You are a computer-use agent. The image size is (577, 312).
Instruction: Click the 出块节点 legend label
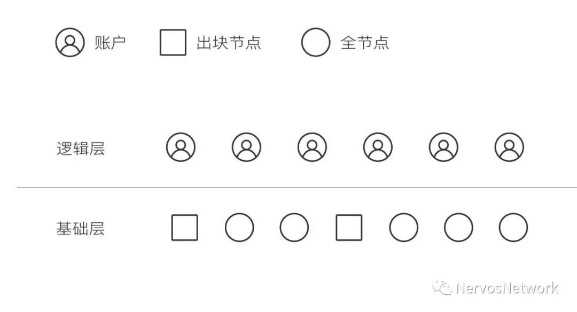[x=229, y=43]
